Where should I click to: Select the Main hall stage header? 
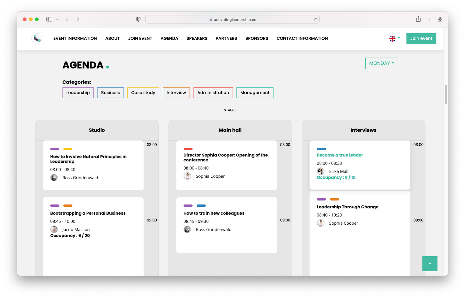230,130
